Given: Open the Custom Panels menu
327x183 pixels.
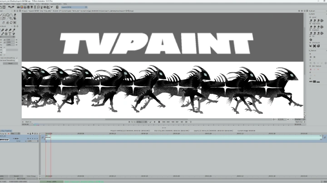Looking at the screenshot, I should click(x=56, y=4).
